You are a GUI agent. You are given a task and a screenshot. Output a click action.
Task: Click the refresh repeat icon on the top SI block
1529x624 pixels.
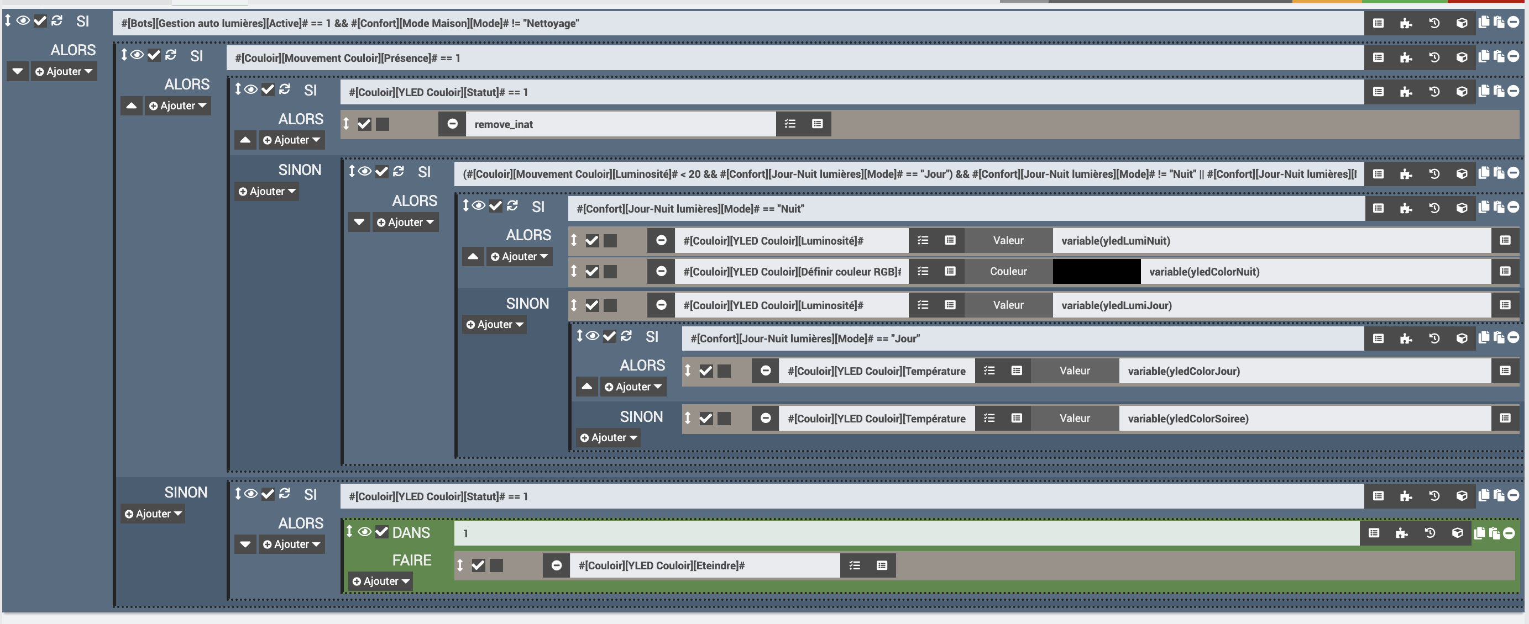57,21
